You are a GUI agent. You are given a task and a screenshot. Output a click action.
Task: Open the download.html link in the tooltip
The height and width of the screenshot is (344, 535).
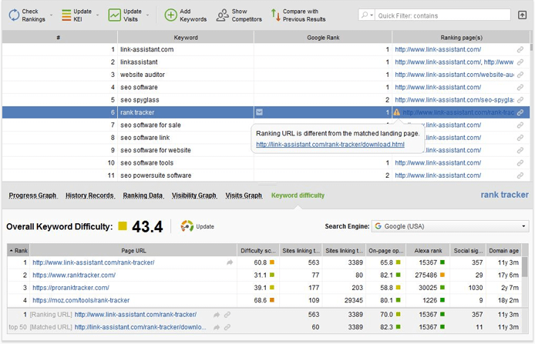coord(330,145)
